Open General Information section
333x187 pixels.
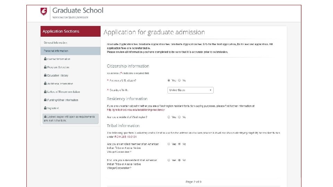(x=55, y=43)
